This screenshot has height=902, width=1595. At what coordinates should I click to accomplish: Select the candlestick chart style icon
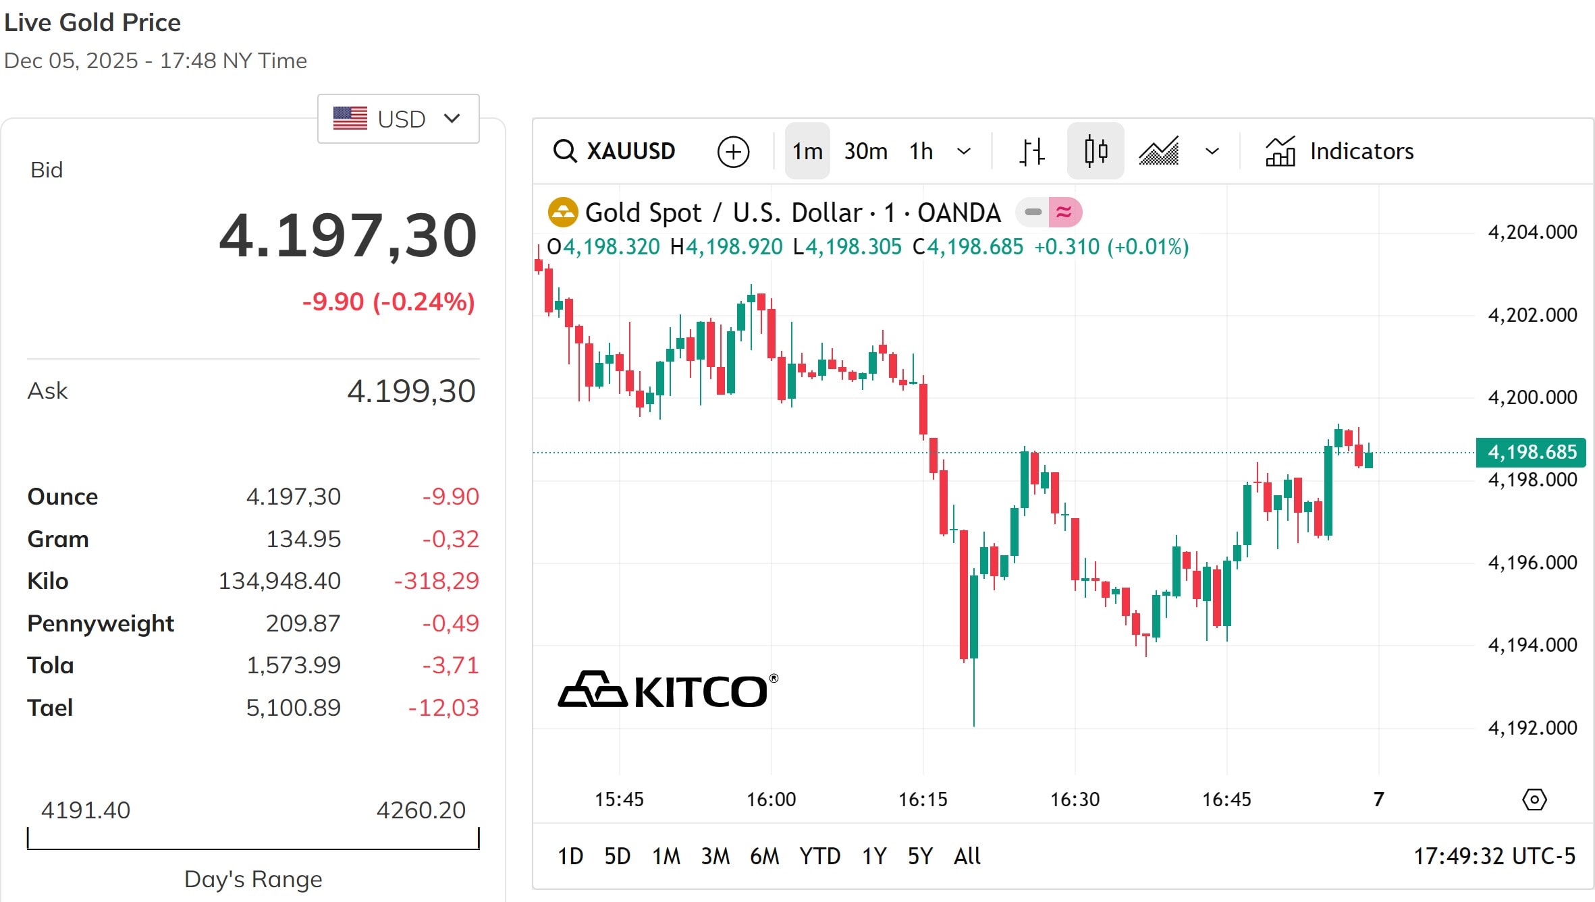tap(1095, 150)
